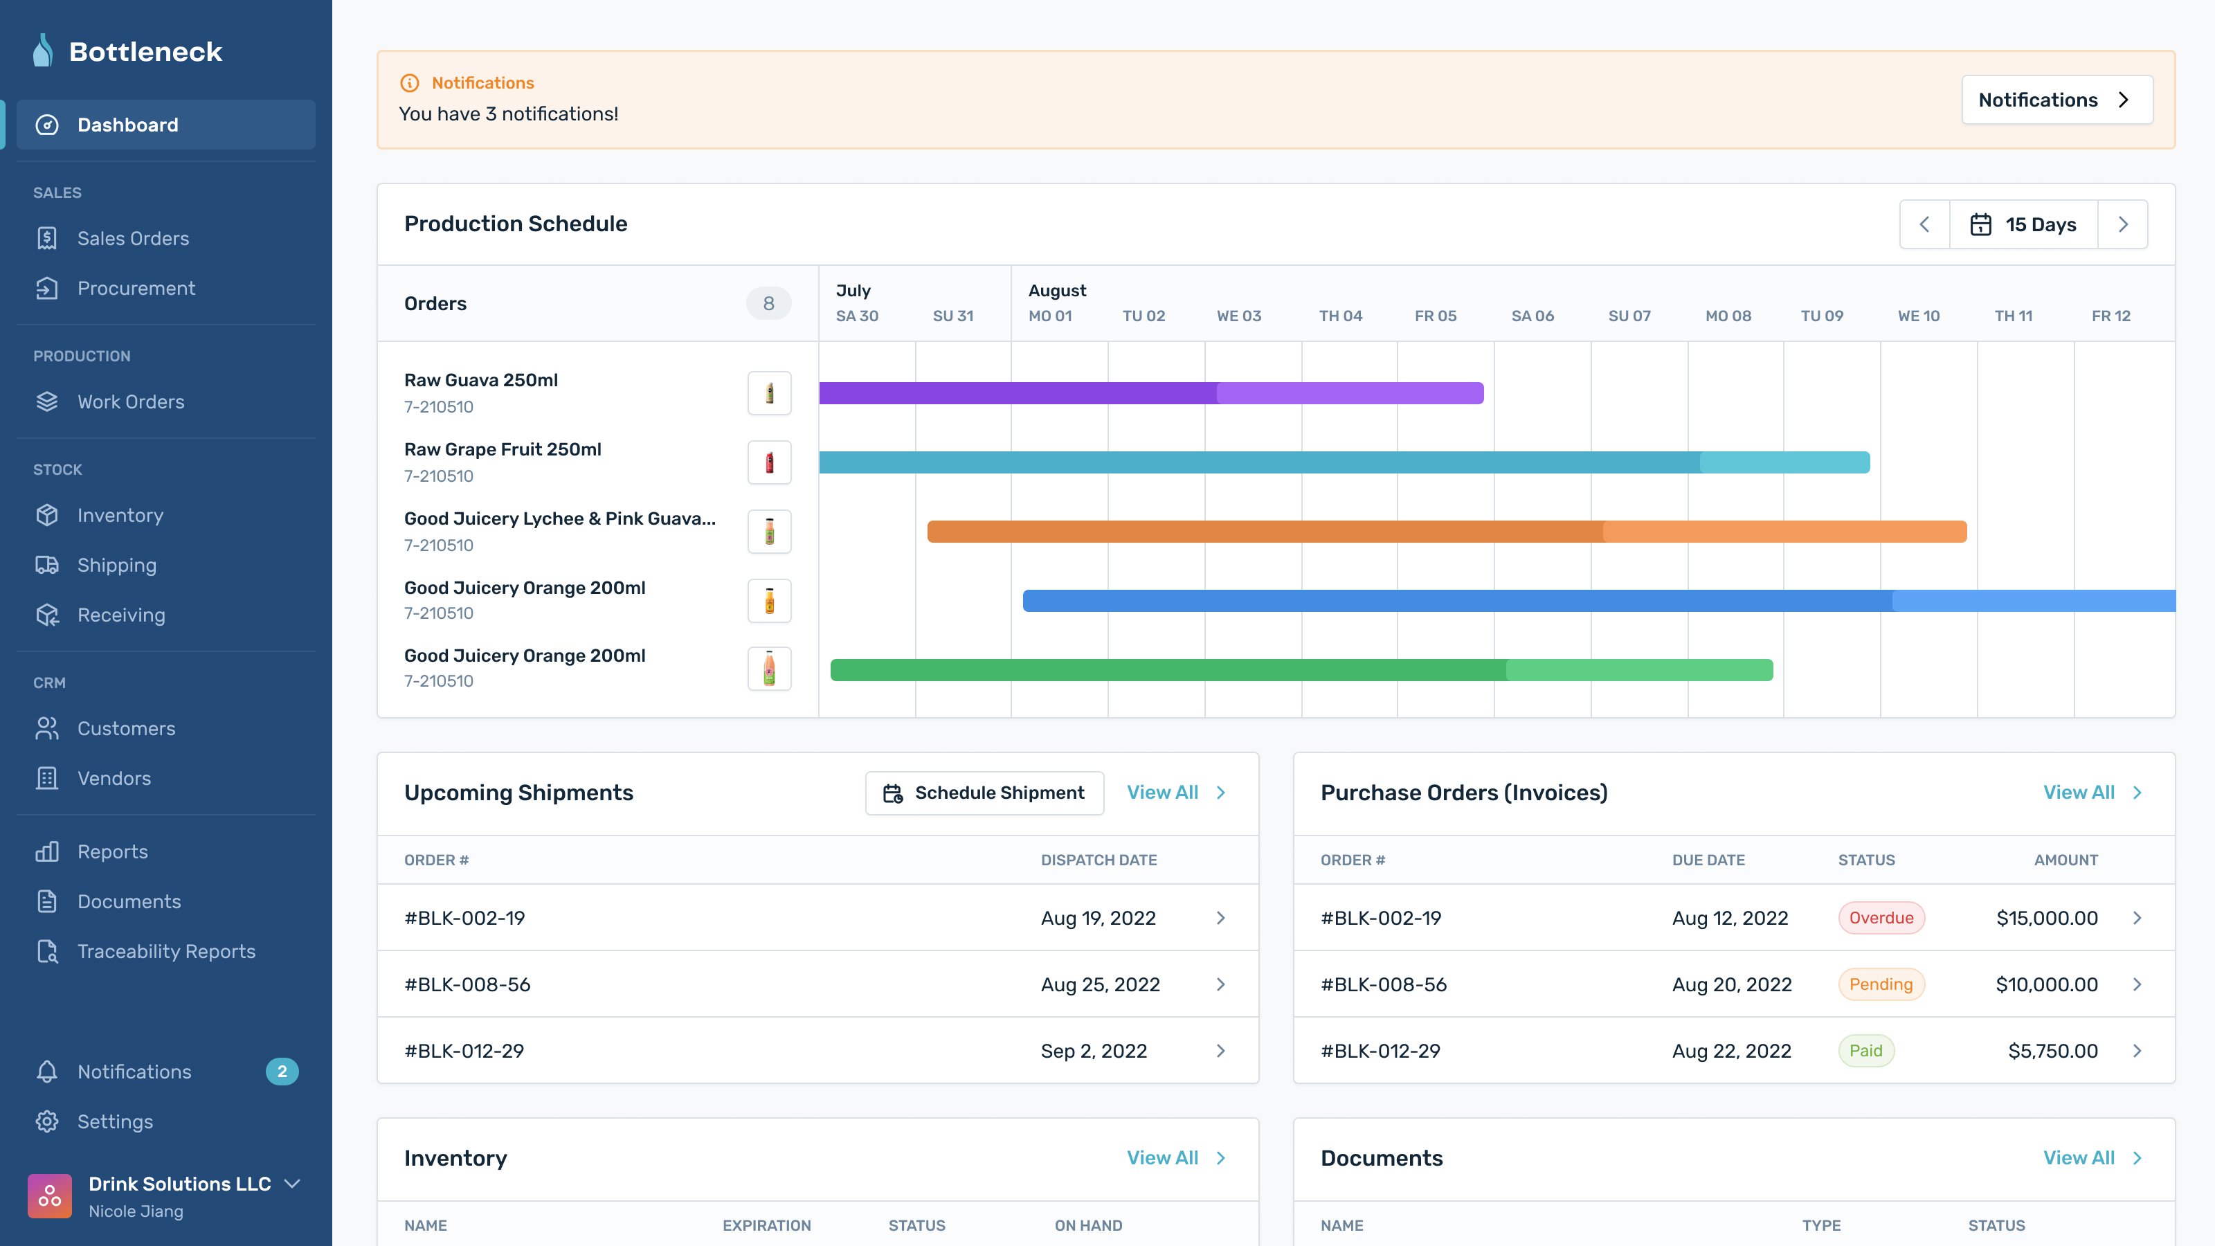Expand the $10,000.00 Pending invoice row chevron
2215x1246 pixels.
2137,984
